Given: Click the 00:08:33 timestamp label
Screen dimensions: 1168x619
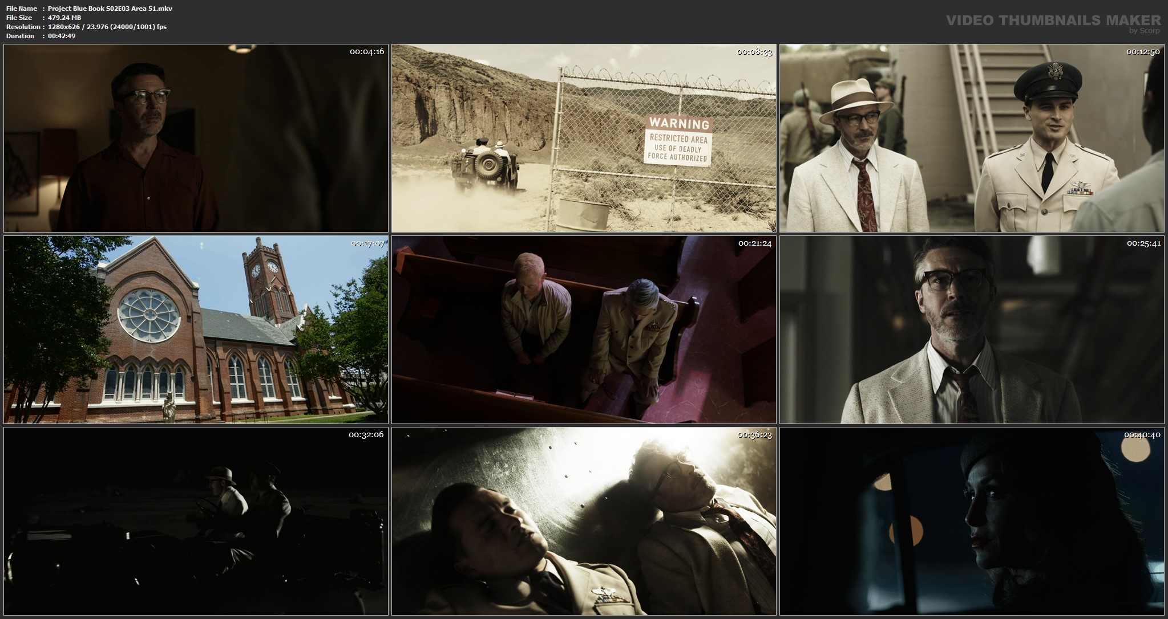Looking at the screenshot, I should (x=754, y=52).
